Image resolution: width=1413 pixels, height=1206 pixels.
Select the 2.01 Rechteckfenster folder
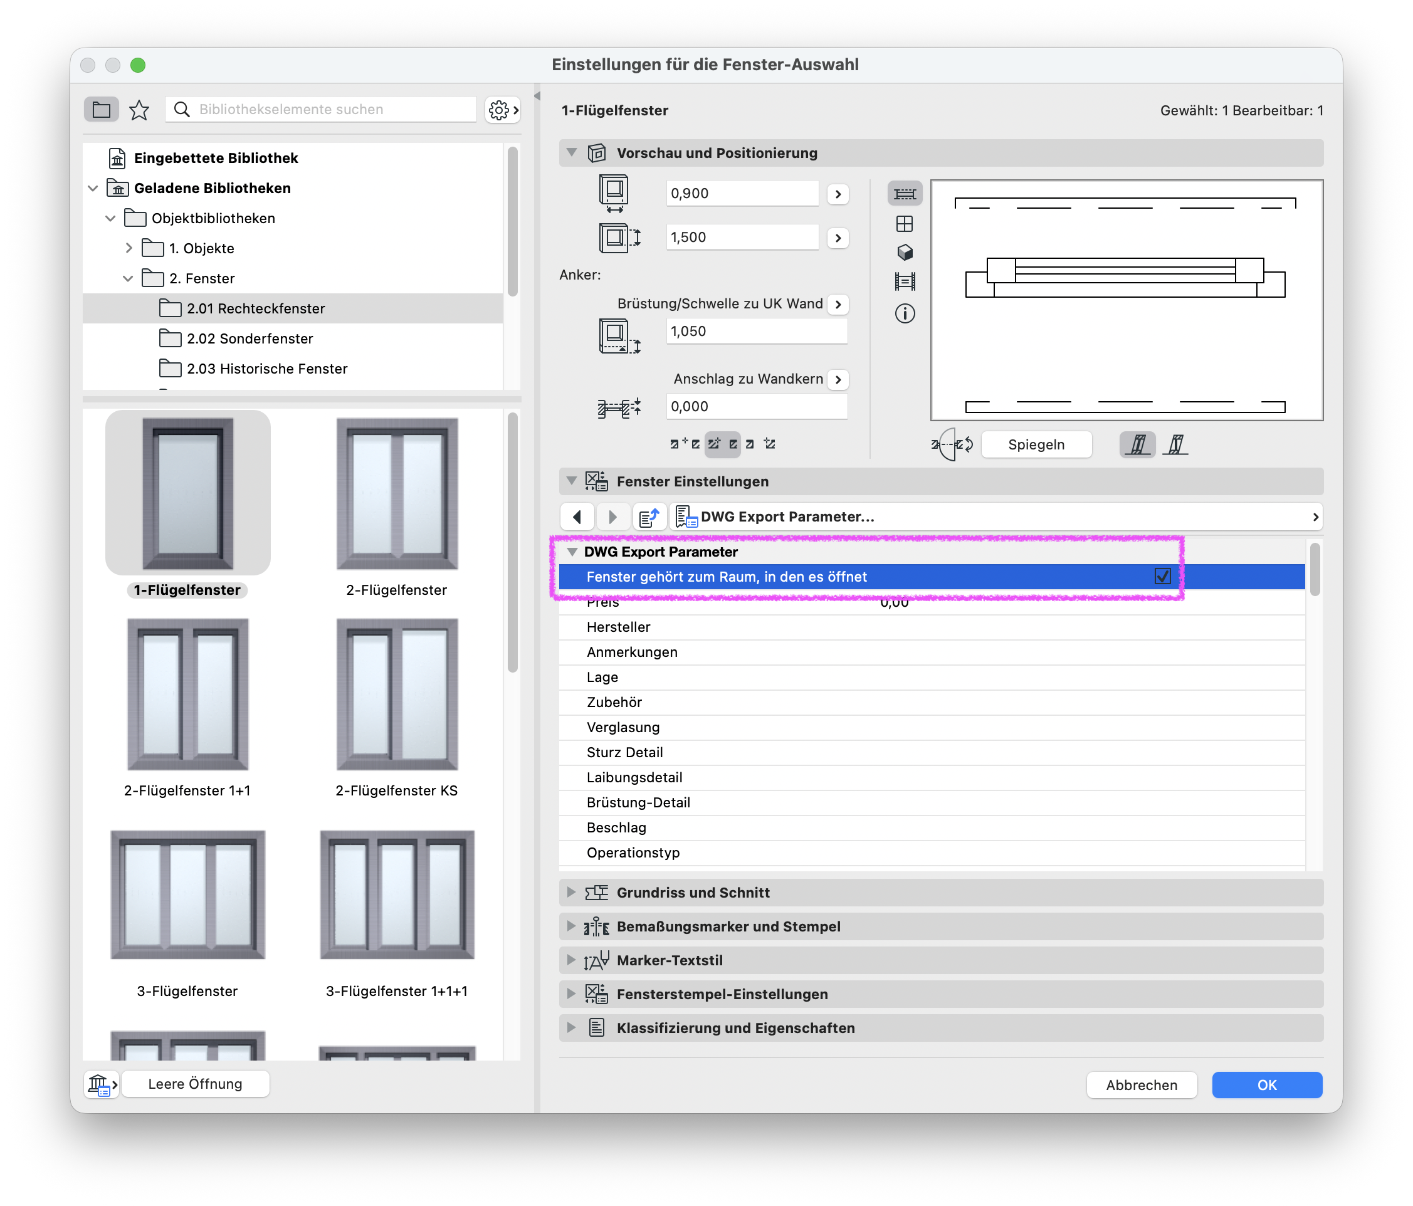(x=293, y=308)
